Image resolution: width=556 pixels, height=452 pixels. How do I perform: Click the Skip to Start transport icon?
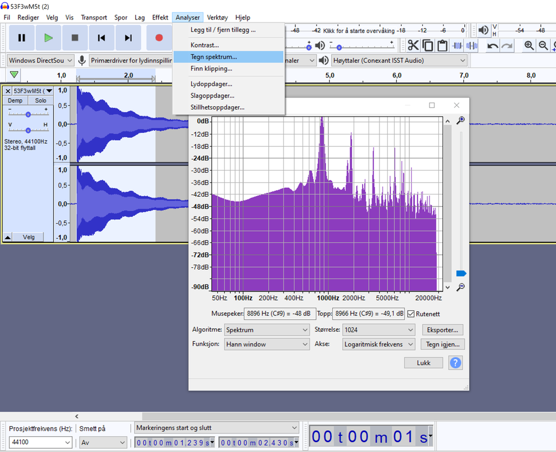click(102, 38)
